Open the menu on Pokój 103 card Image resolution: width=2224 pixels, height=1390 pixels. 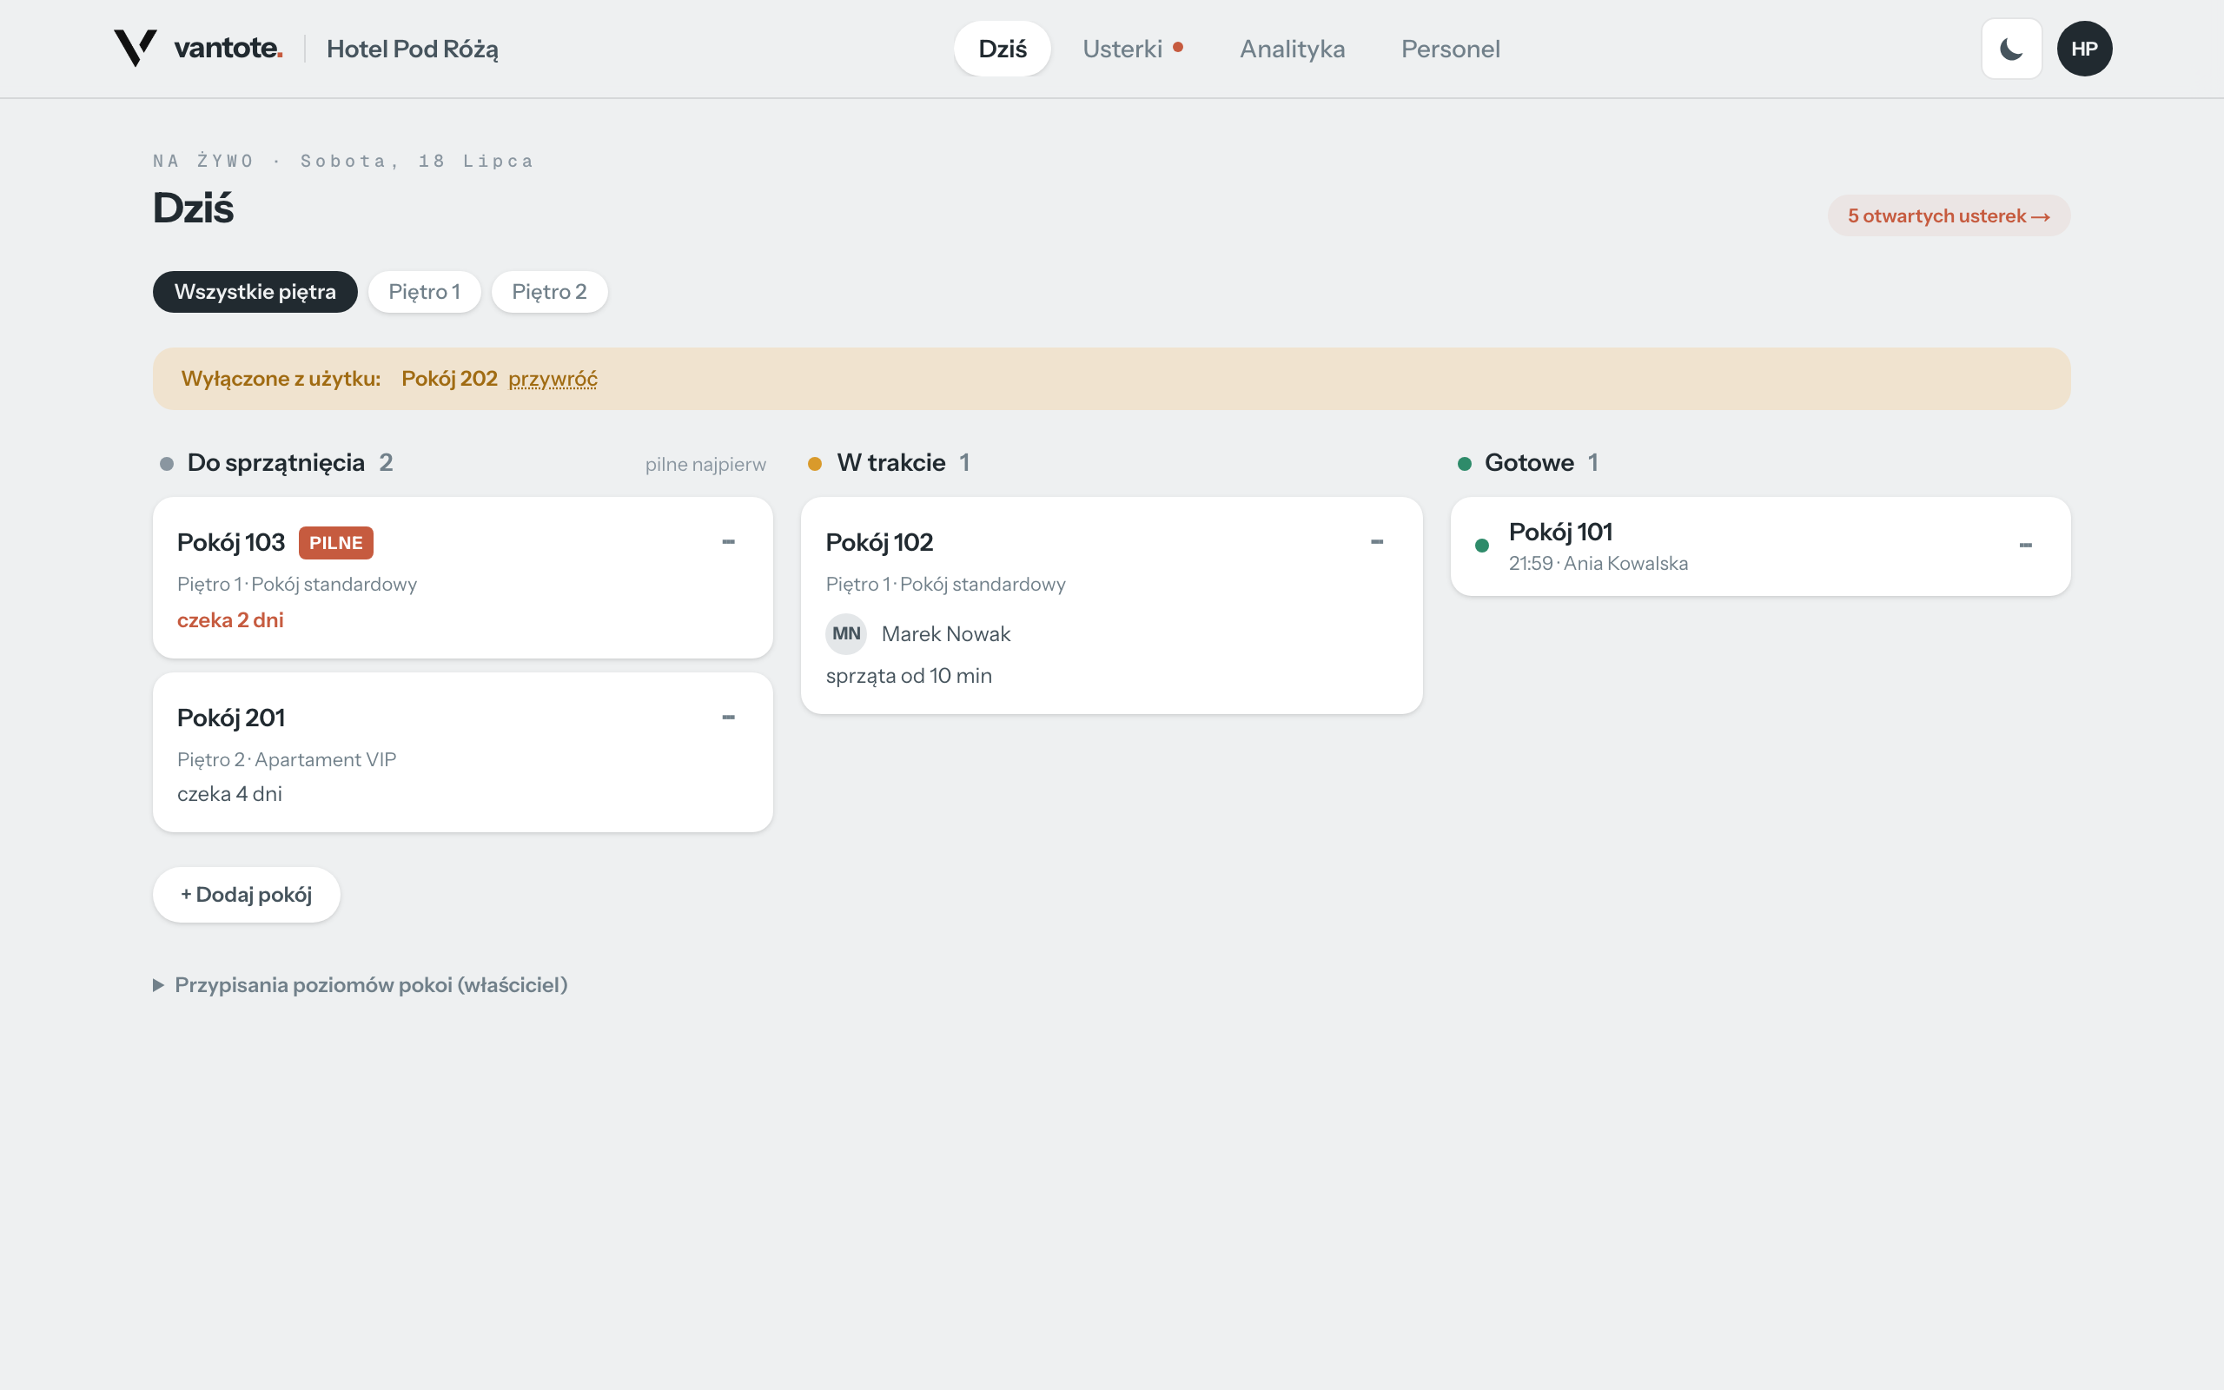728,541
